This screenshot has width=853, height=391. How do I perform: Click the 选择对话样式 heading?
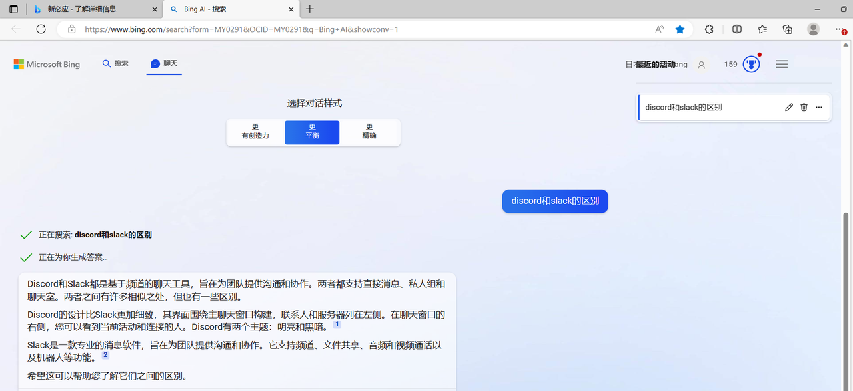tap(315, 104)
